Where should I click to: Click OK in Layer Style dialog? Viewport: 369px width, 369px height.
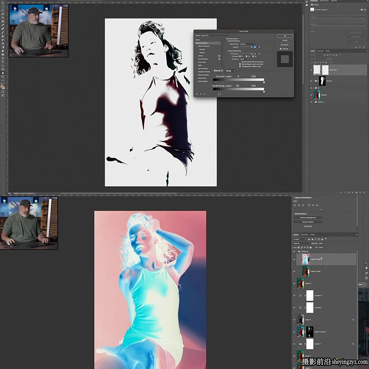[285, 36]
